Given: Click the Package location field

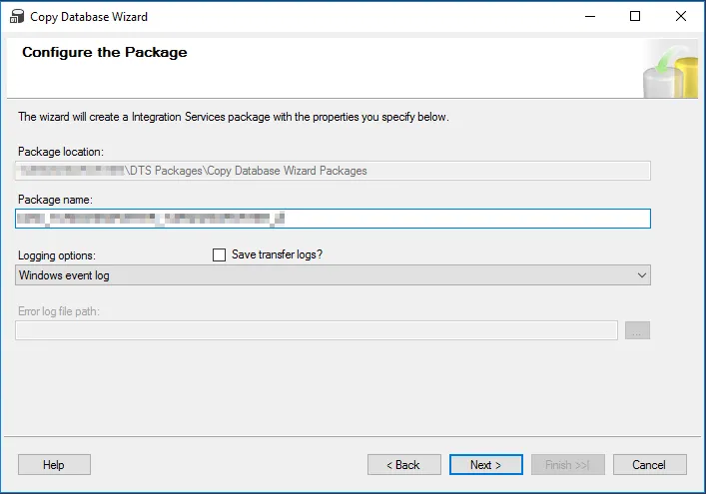Looking at the screenshot, I should click(x=333, y=171).
